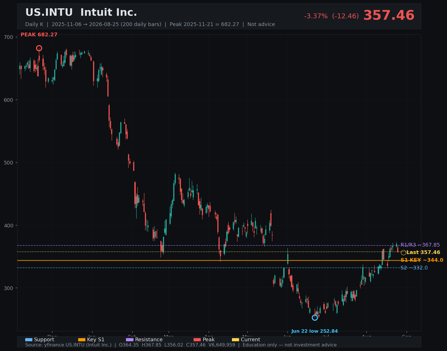447x351 pixels.
Task: Click the 300 y-axis tick label
Action: tap(9, 288)
